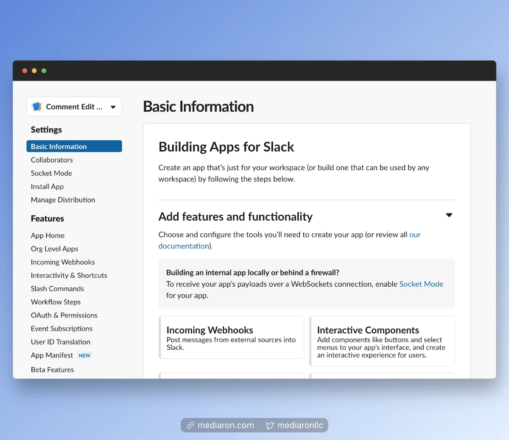Open Workflow Steps feature
509x440 pixels.
(56, 302)
